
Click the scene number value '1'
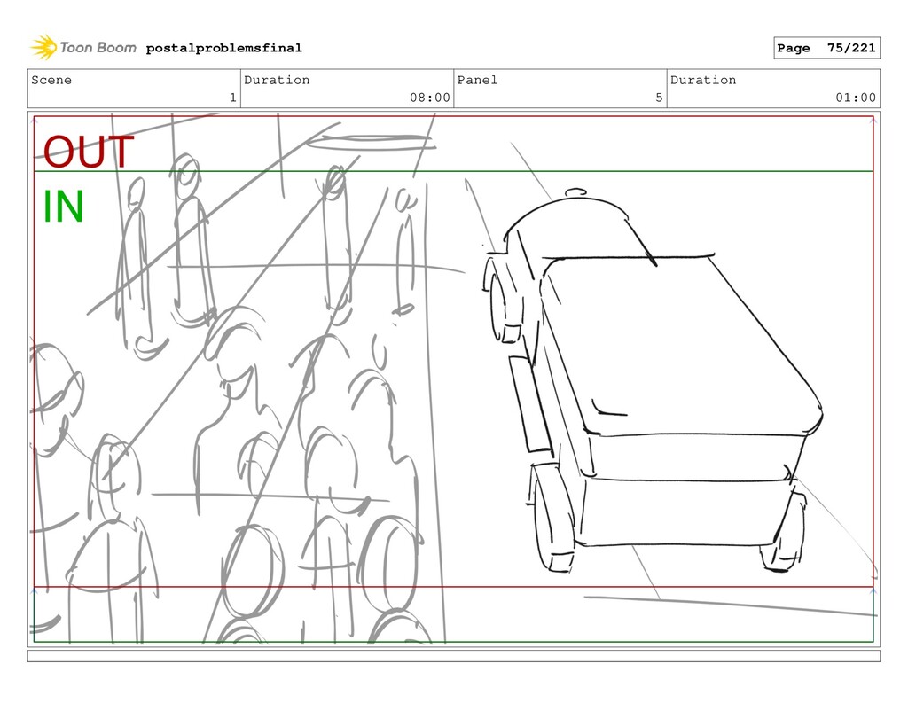[x=233, y=98]
